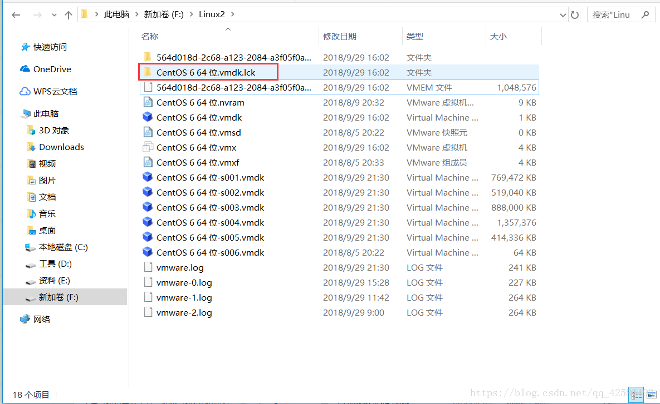This screenshot has width=660, height=404.
Task: Click the CentOS 6 64 位.vmx file icon
Action: pos(148,147)
